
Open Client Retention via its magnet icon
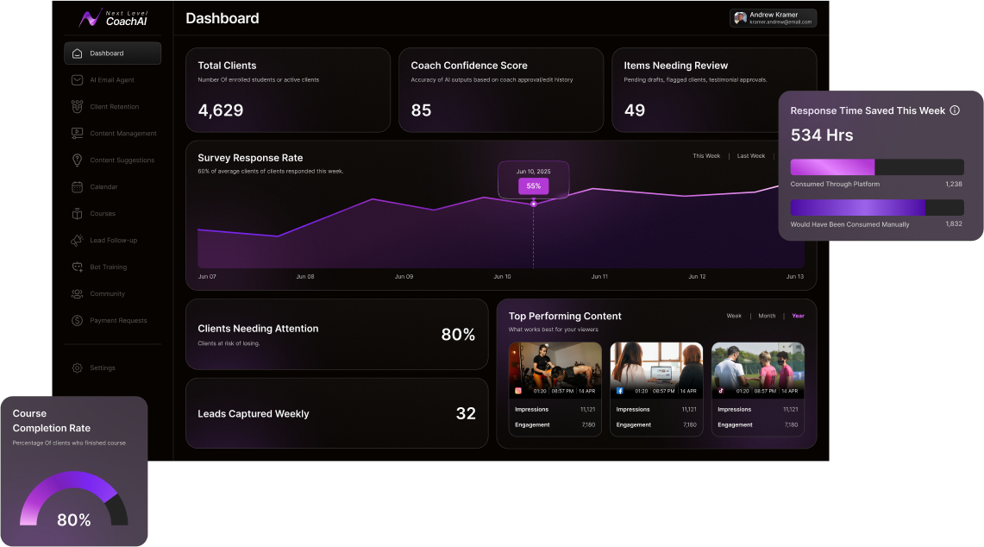pos(77,107)
